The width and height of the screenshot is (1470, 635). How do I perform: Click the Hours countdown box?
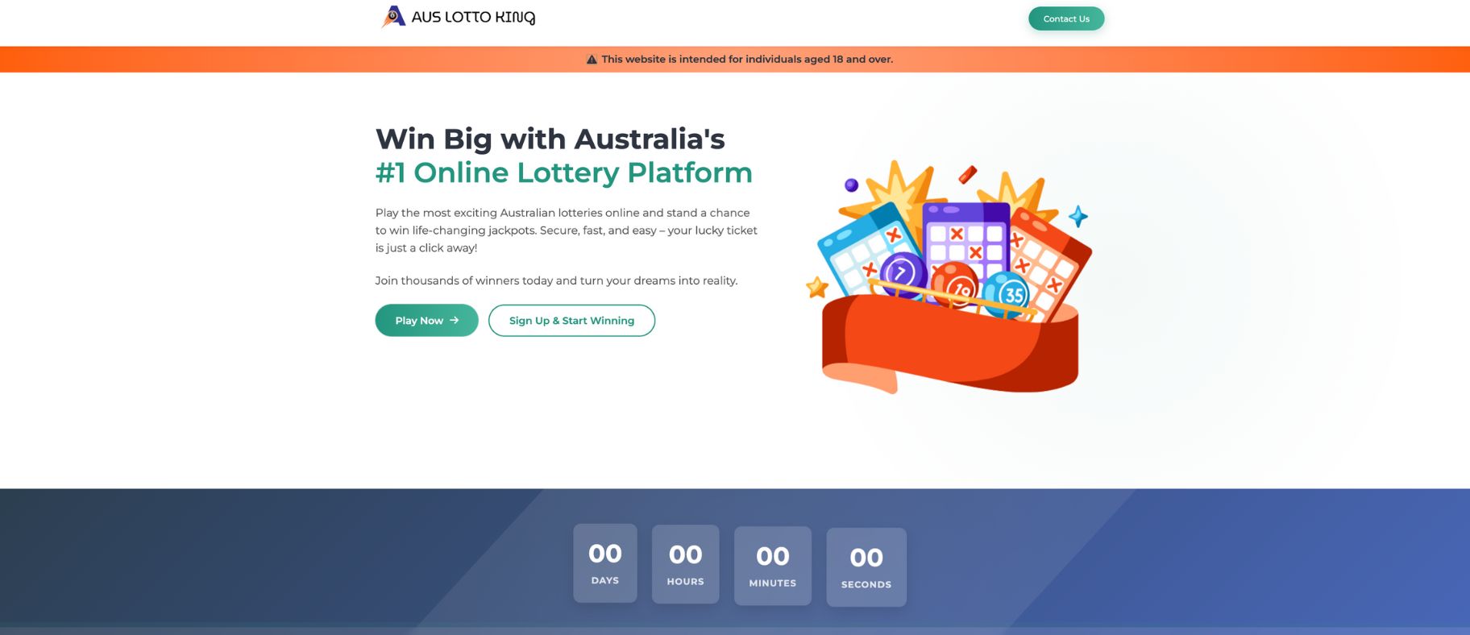point(685,564)
